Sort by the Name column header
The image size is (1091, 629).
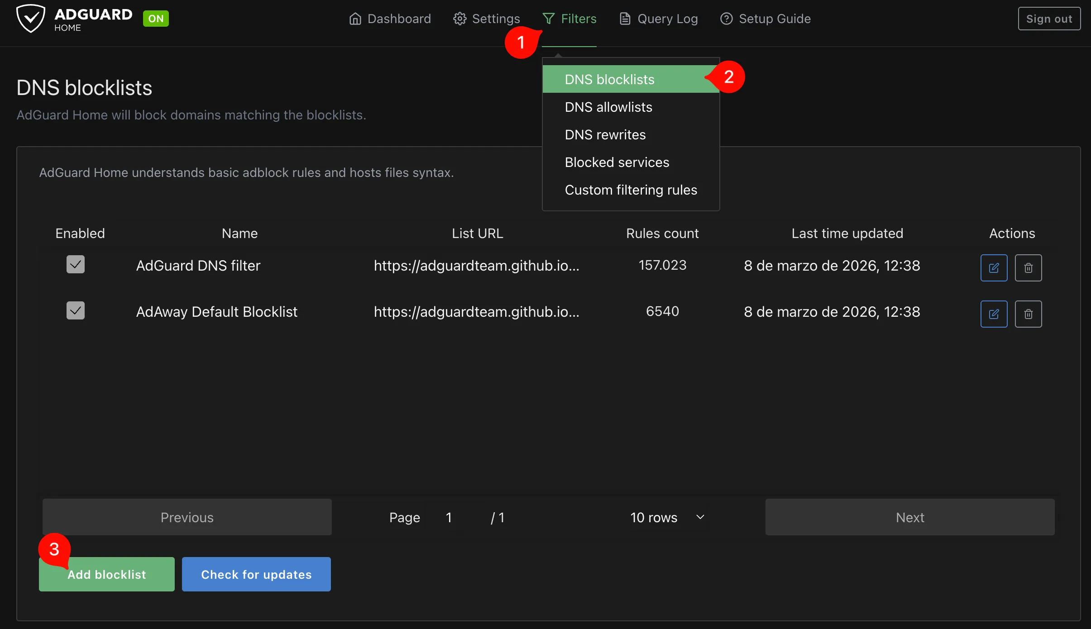pyautogui.click(x=239, y=233)
